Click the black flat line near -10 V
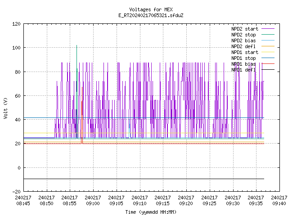Image resolution: width=288 pixels, height=216 pixels. [x=144, y=179]
